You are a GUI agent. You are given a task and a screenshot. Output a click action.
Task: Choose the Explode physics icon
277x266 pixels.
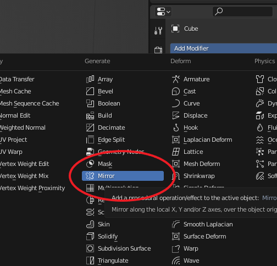coord(260,115)
